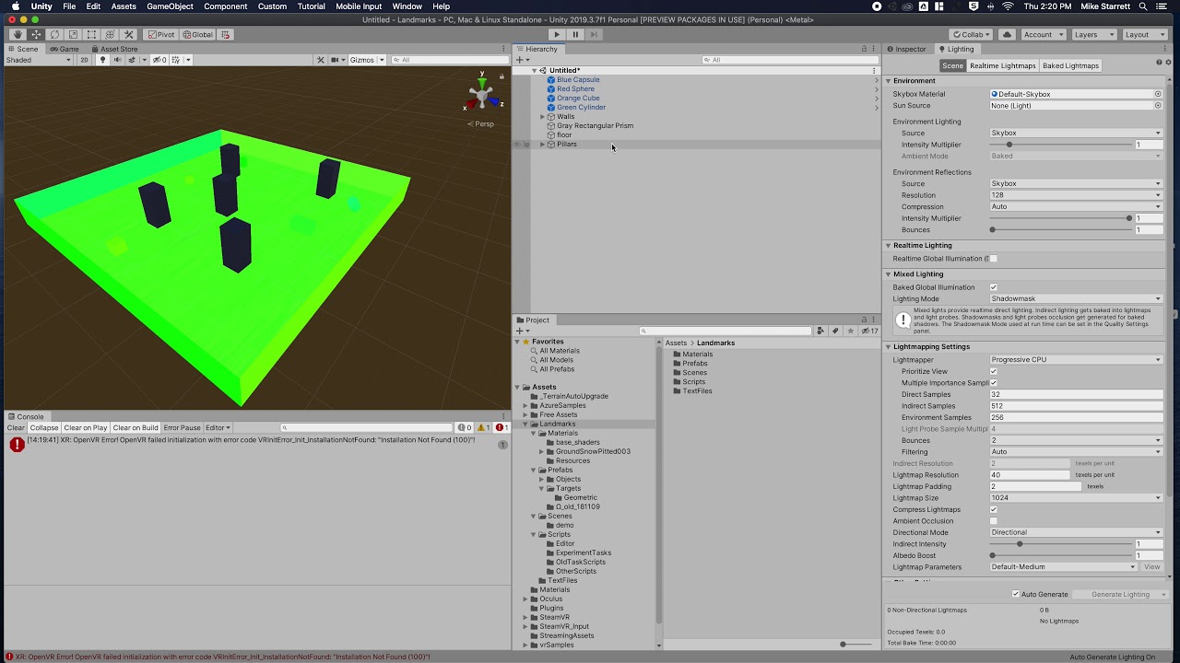Toggle Pivot handle position button
The image size is (1180, 663).
point(161,35)
